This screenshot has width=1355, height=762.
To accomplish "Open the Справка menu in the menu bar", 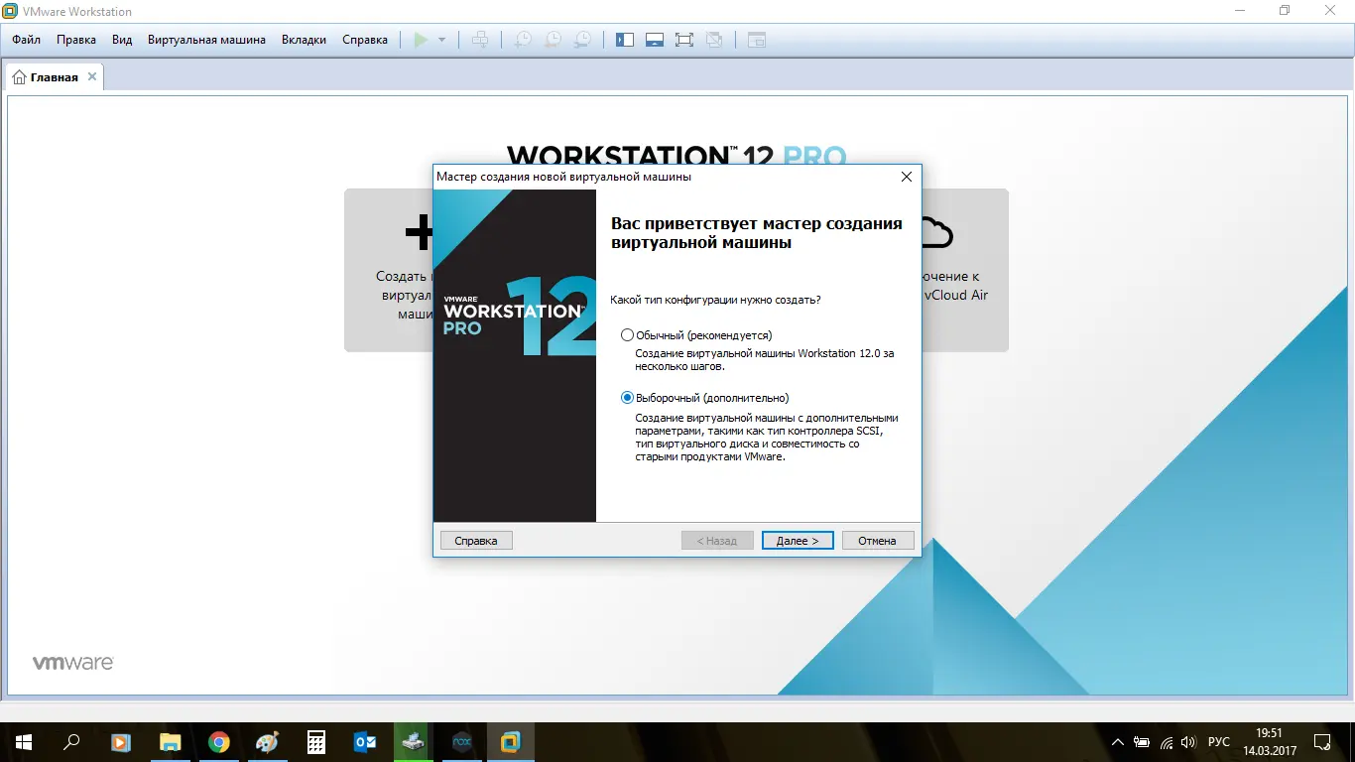I will coord(365,40).
